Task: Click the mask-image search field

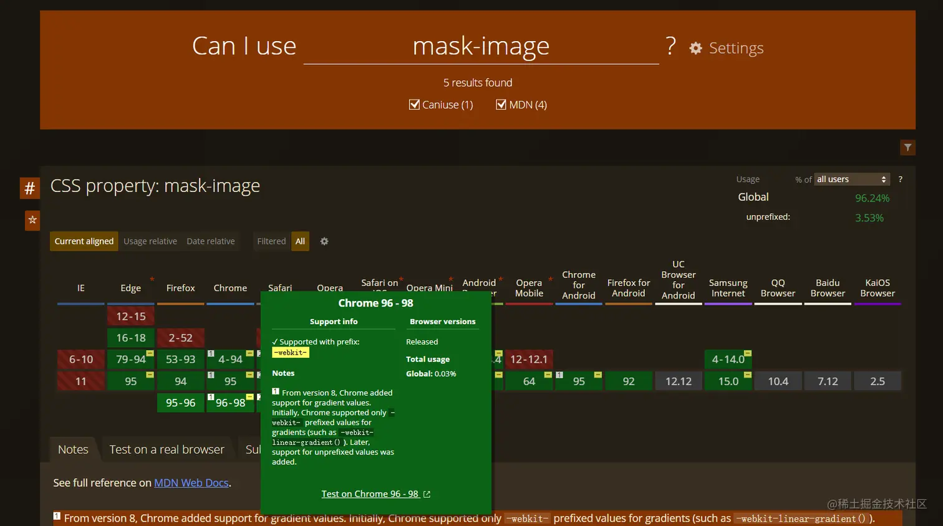Action: point(481,46)
